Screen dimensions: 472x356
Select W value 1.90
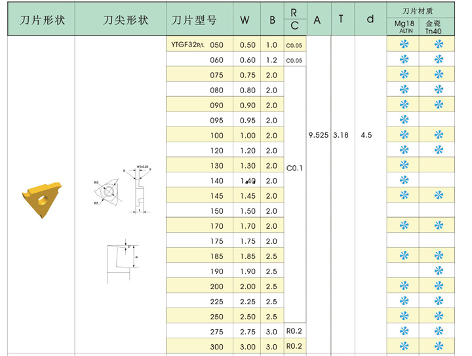pos(248,271)
